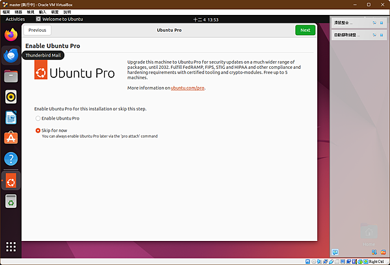Open Firefox from the Ubuntu dock
Screen dimensions: 390x265
(11, 35)
